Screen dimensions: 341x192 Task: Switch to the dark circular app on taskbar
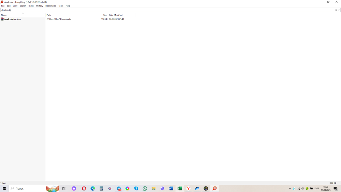tap(206, 189)
